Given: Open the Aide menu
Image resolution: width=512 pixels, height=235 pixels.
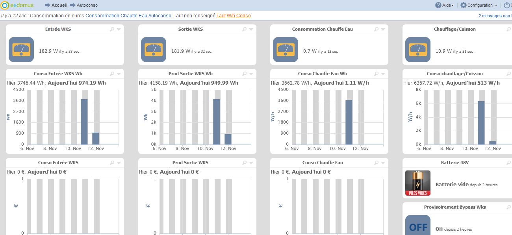Looking at the screenshot, I should tap(445, 5).
